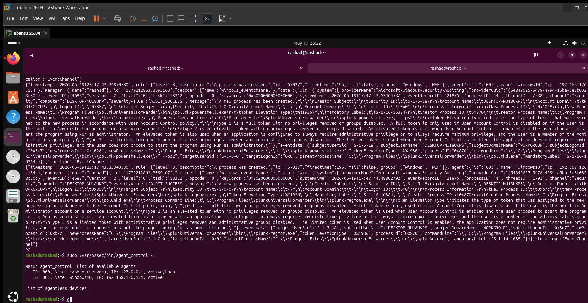The image size is (588, 303).
Task: Click the network status icon
Action: tap(566, 43)
